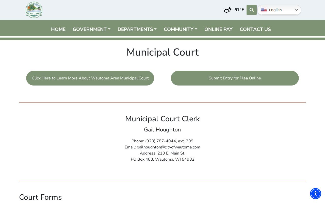The image size is (325, 203).
Task: Click the Wautoma city logo
Action: pos(34,10)
